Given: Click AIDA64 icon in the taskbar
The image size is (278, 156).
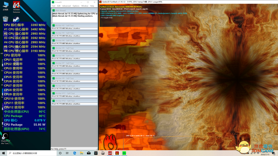Looking at the screenshot, I should (x=110, y=153).
